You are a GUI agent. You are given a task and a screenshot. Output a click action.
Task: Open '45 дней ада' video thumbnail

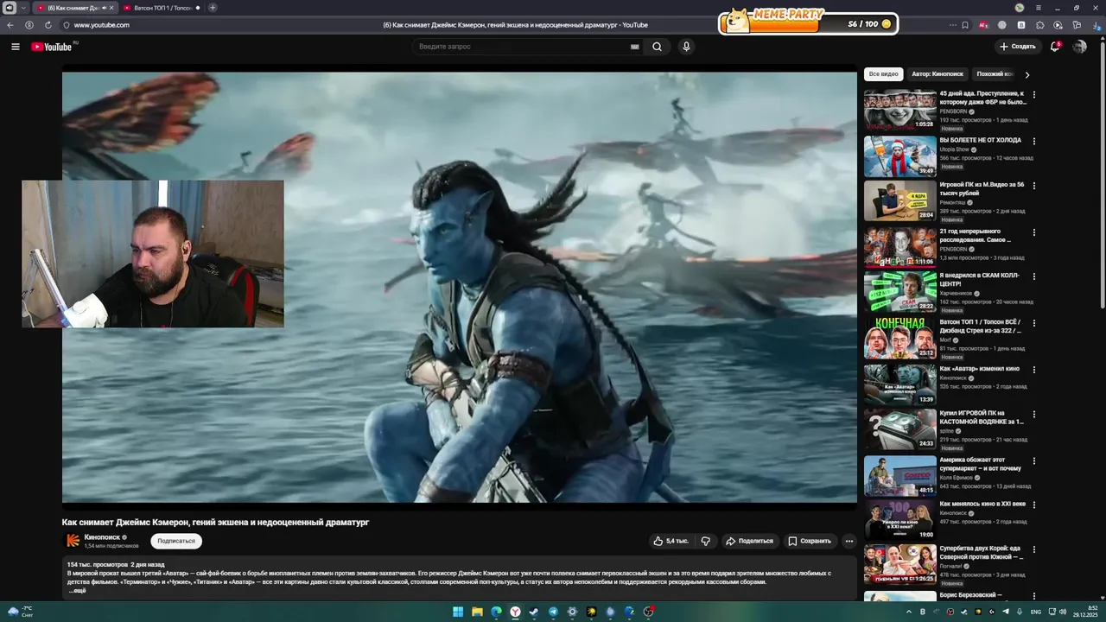point(899,110)
